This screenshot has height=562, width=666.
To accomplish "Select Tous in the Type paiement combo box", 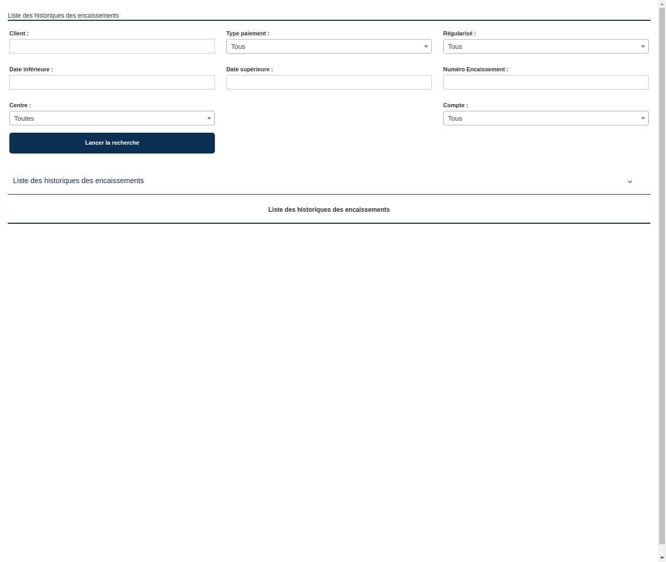I will click(329, 46).
